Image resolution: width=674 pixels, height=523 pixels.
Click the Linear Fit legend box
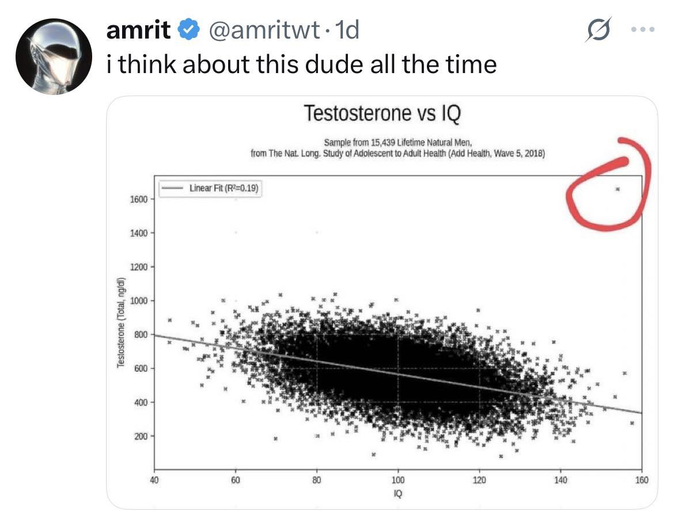click(x=210, y=189)
